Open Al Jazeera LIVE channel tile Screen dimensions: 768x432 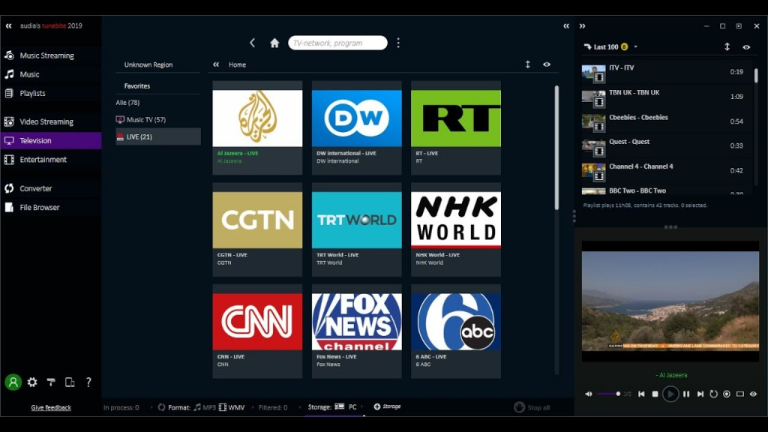tap(257, 127)
